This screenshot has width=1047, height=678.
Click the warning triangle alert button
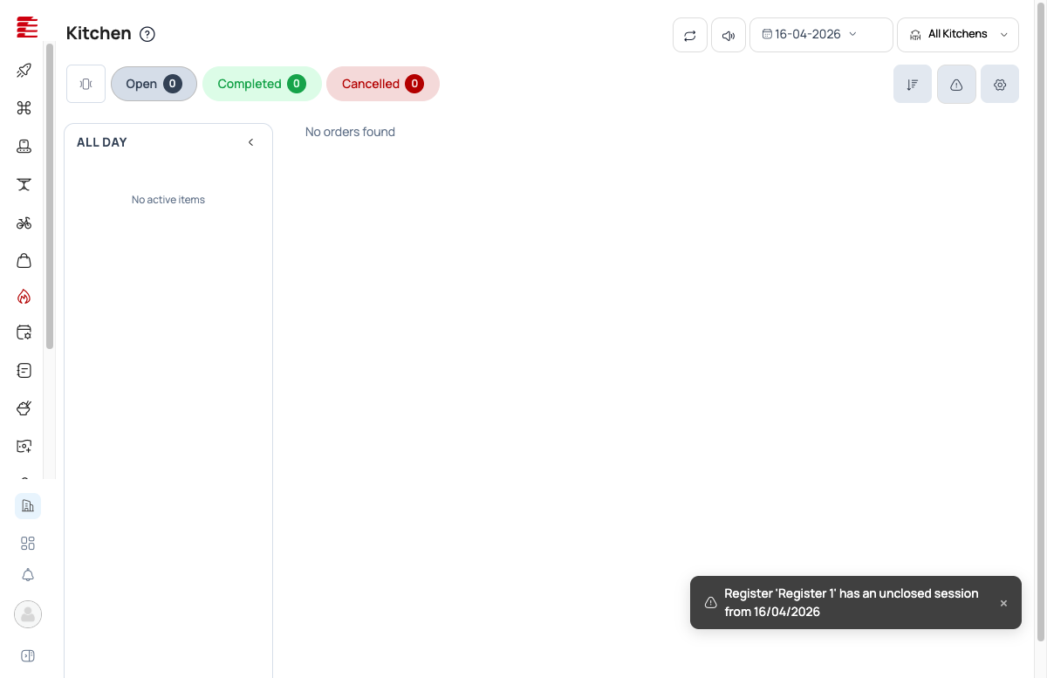click(x=956, y=85)
